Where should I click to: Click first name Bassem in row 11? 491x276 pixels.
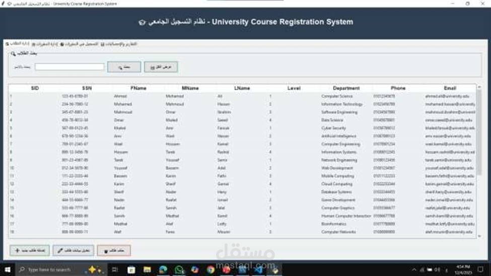(x=120, y=176)
